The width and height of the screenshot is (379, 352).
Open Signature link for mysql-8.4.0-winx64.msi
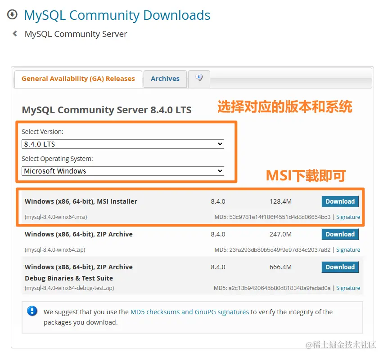tap(348, 217)
